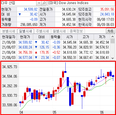116x115 pixels.
Task: Switch to the 분별시세 tab
Action: tap(9, 31)
